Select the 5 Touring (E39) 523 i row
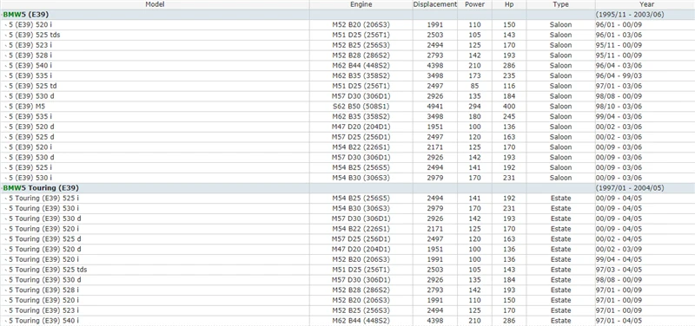The width and height of the screenshot is (695, 326). click(x=347, y=310)
